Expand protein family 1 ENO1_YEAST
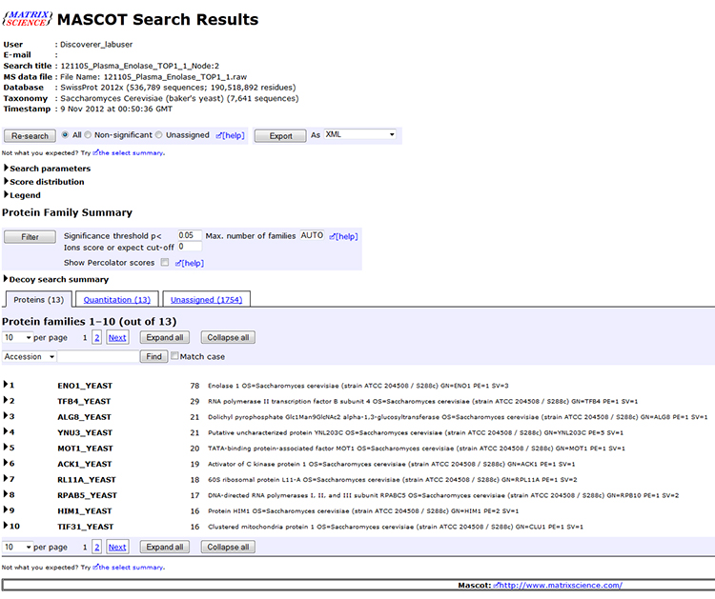Image resolution: width=715 pixels, height=599 pixels. pyautogui.click(x=7, y=385)
